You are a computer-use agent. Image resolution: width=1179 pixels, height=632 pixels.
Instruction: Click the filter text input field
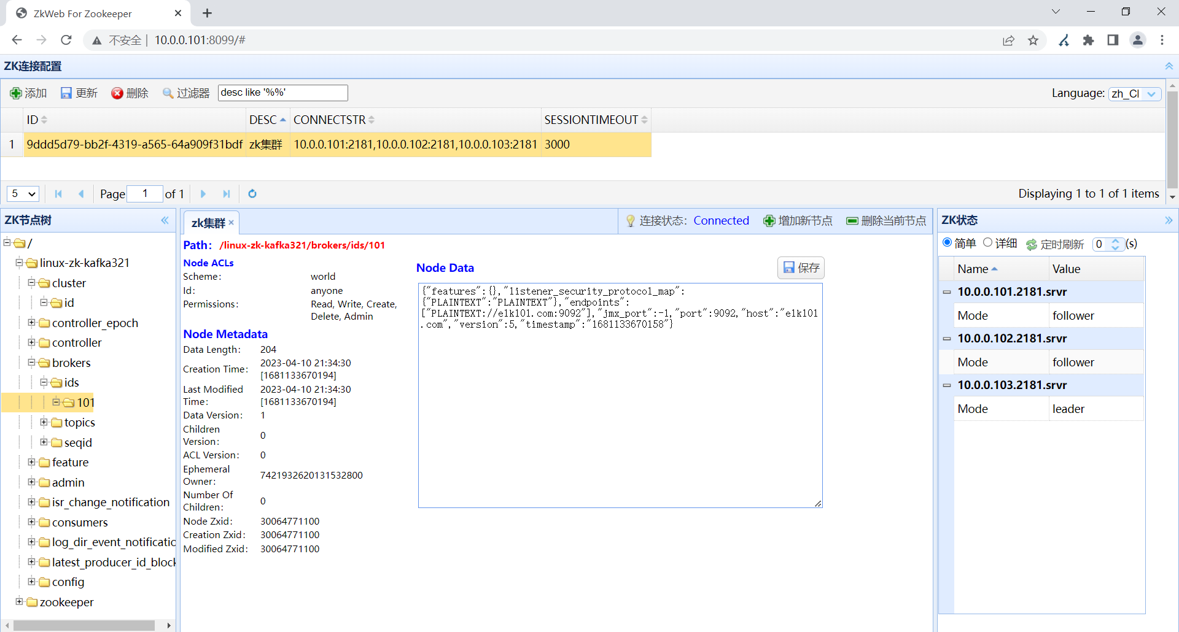(283, 93)
